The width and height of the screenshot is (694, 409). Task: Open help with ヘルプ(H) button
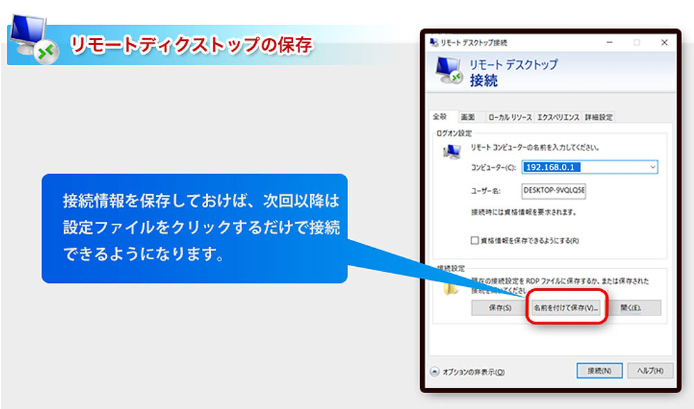pos(650,371)
